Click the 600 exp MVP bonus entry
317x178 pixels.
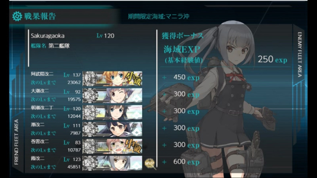click(186, 162)
